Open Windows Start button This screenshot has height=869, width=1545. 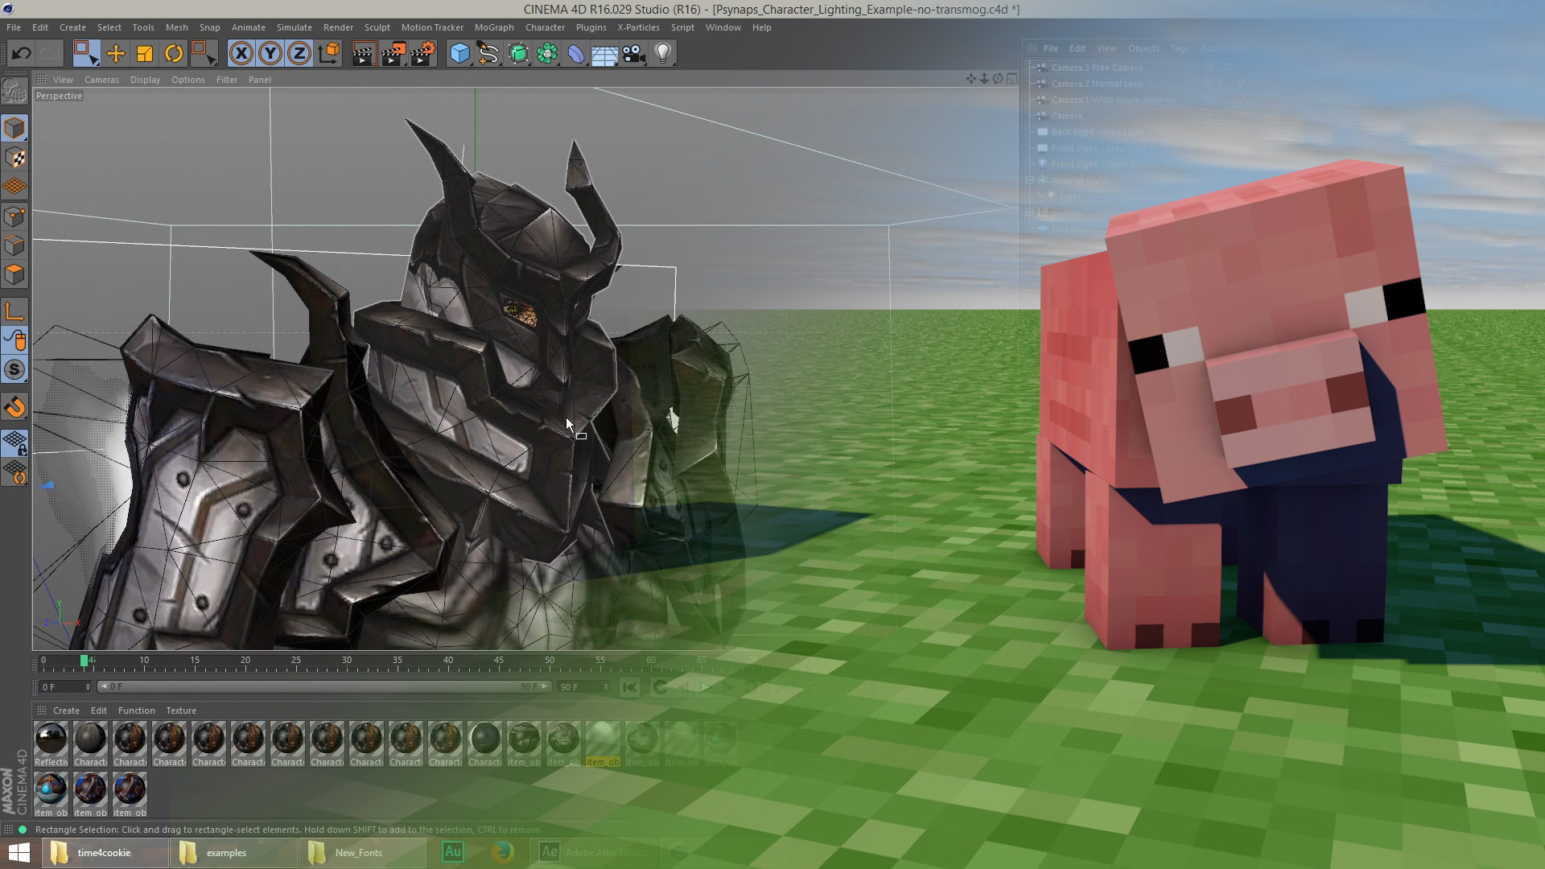[19, 853]
